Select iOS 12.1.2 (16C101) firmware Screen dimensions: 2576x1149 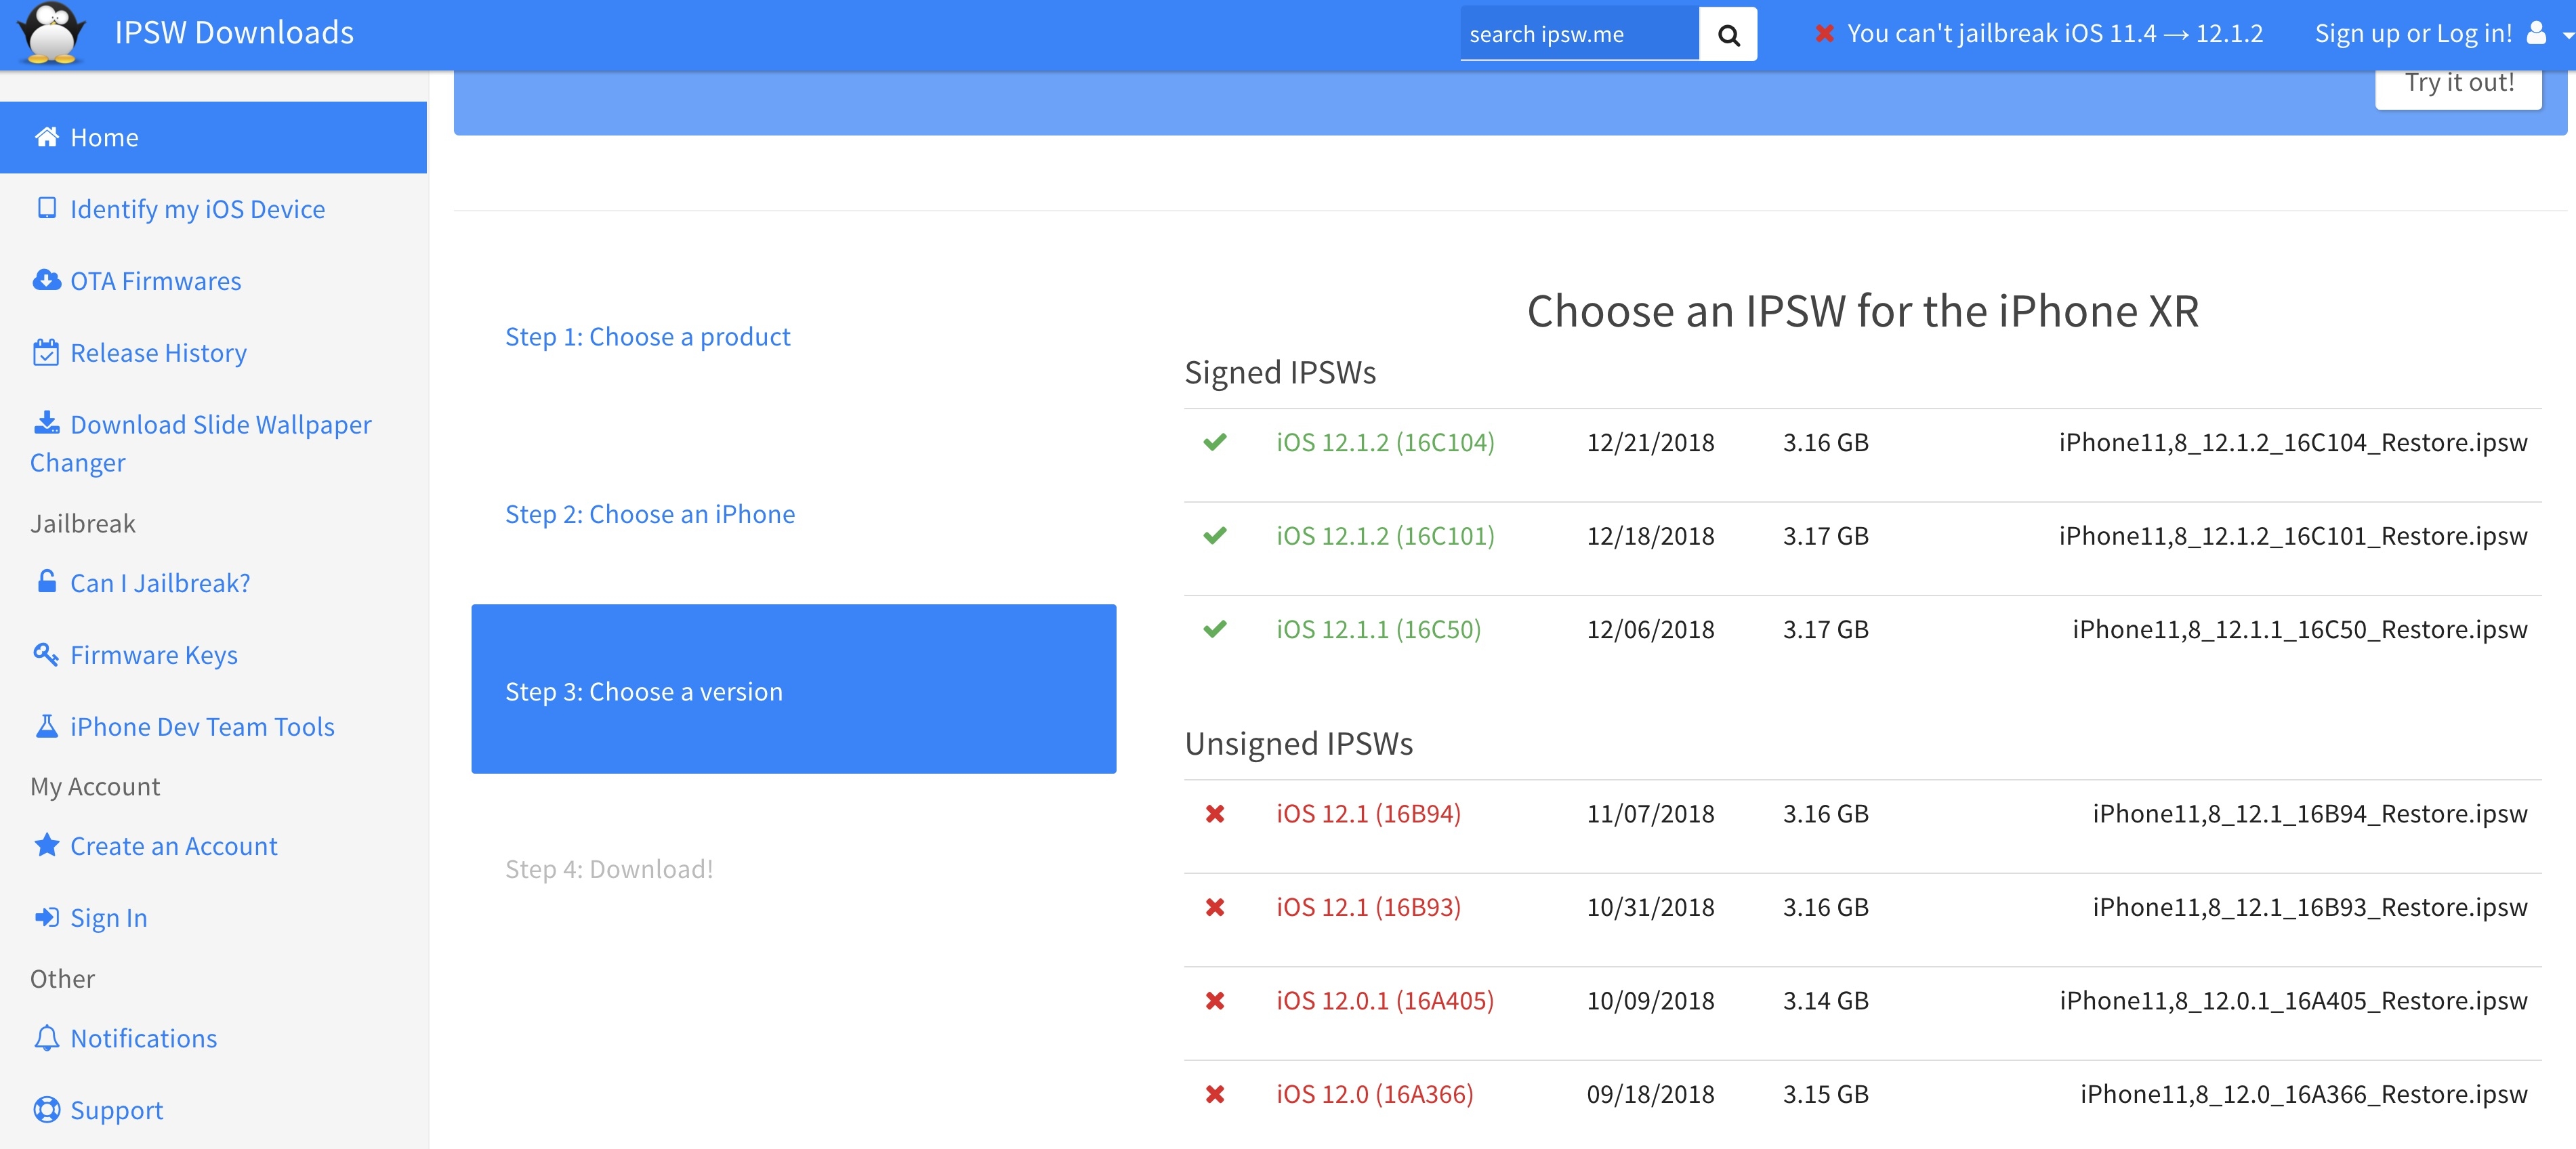tap(1385, 536)
